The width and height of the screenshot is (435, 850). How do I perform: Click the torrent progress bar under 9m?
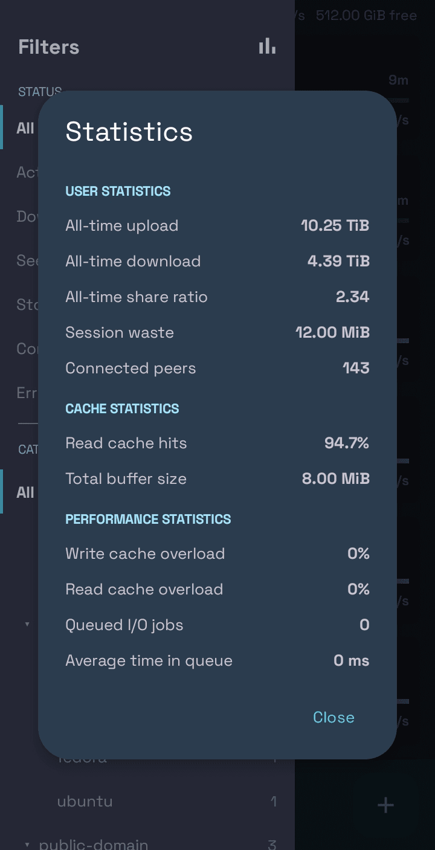pyautogui.click(x=402, y=100)
